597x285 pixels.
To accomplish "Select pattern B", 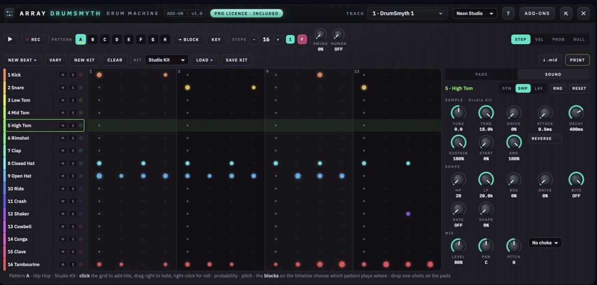I will 93,39.
